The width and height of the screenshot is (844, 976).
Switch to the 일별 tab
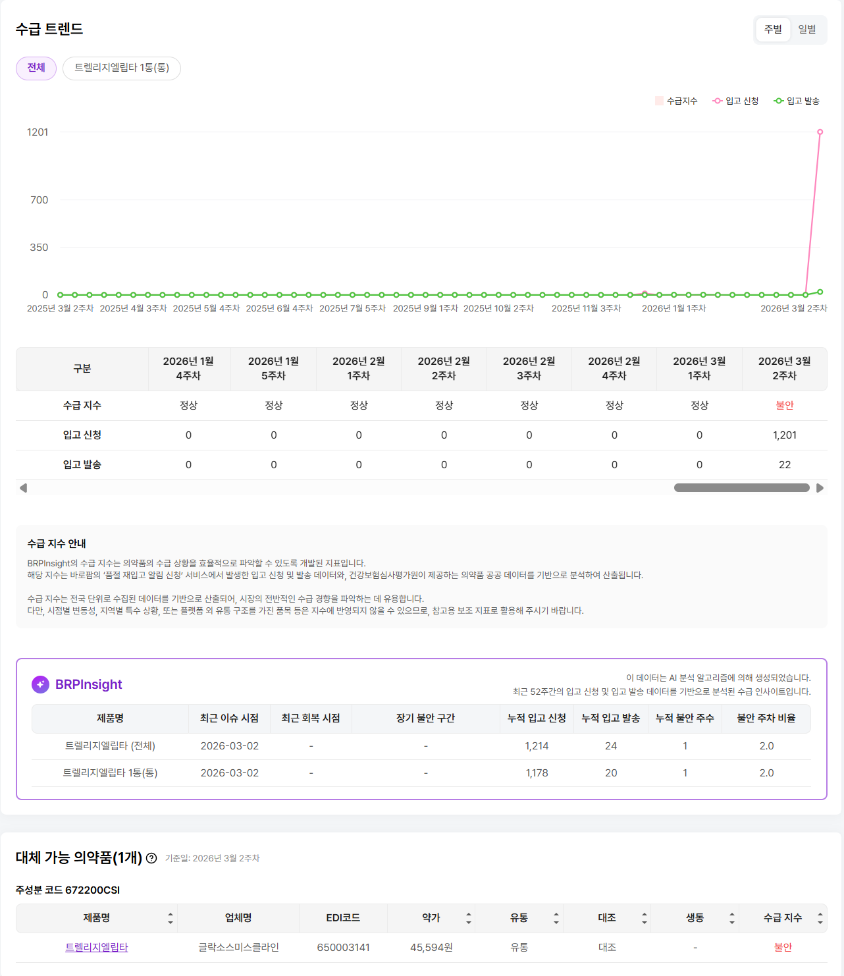click(x=807, y=30)
